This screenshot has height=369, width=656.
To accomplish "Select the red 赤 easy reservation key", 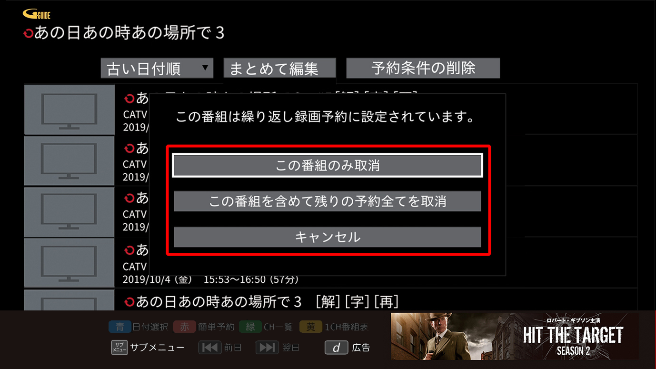I will tap(184, 327).
